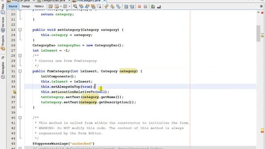
Task: Click line number 34 in gutter
Action: click(x=13, y=87)
